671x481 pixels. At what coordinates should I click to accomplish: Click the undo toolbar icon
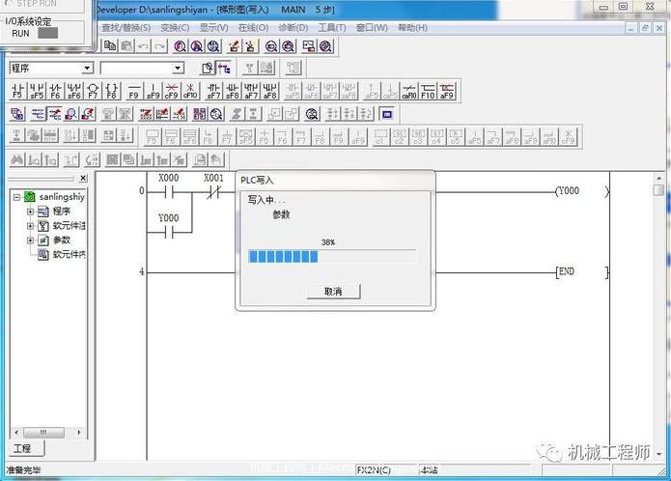tap(143, 45)
